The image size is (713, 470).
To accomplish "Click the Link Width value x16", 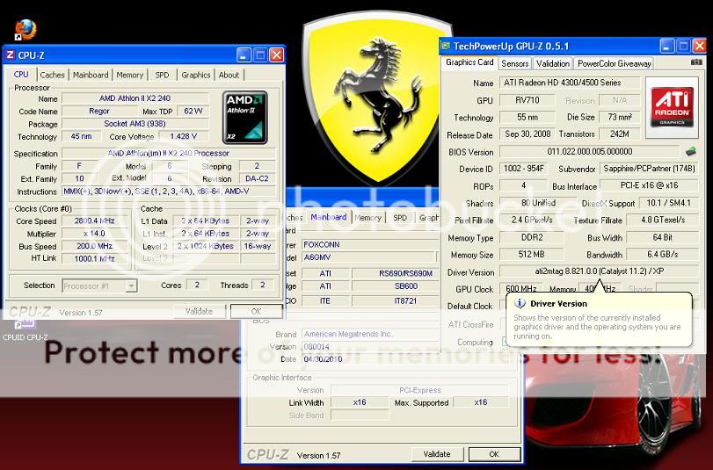I will (x=360, y=402).
